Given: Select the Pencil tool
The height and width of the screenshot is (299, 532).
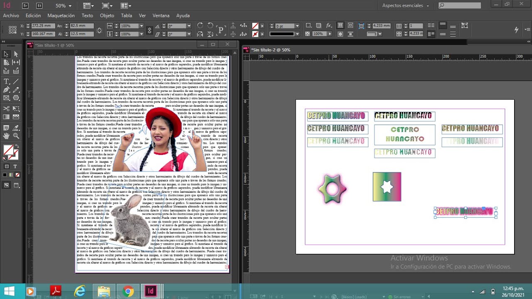Looking at the screenshot, I should (16, 90).
